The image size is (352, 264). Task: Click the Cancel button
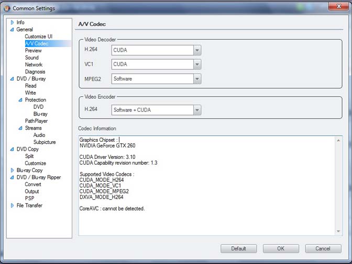323,248
